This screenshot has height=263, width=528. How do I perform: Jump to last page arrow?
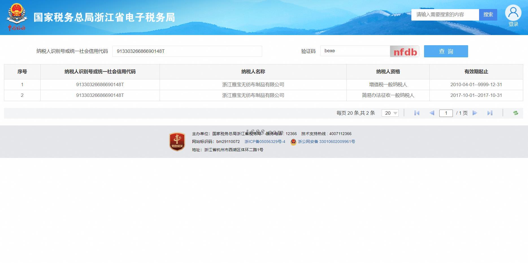(490, 113)
